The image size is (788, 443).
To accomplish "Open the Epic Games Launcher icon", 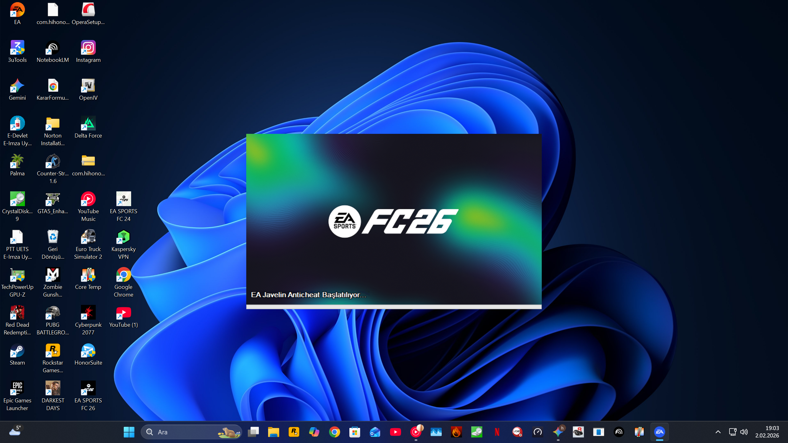I will tap(17, 389).
